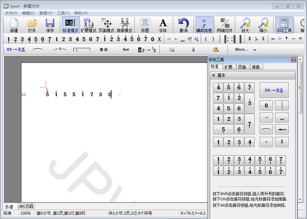Click the 标题 title icon
The width and height of the screenshot is (307, 219).
[145, 25]
